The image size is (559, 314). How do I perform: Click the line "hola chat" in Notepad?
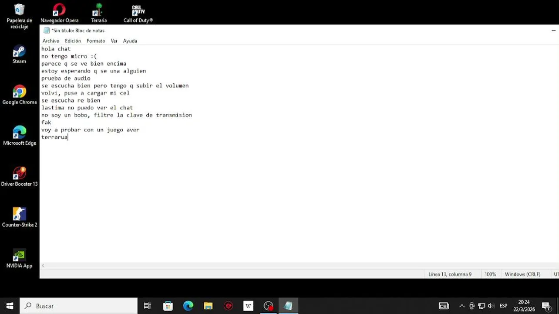(x=56, y=49)
